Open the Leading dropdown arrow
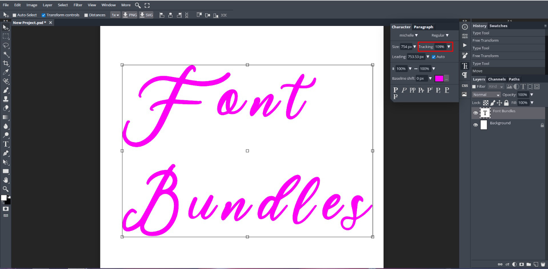The width and height of the screenshot is (548, 269). pos(428,57)
